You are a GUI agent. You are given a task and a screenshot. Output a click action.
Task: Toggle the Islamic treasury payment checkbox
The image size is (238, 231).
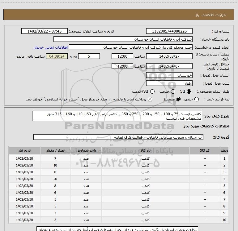coord(150,99)
